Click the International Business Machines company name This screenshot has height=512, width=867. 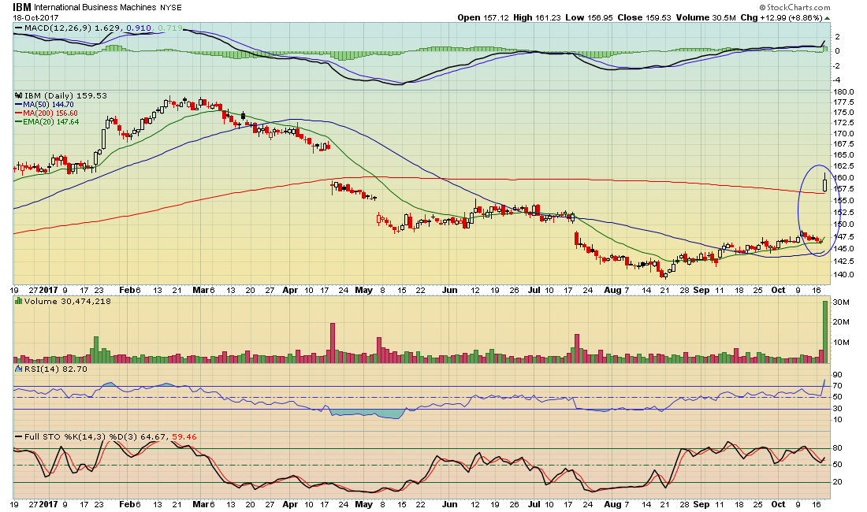[x=95, y=8]
